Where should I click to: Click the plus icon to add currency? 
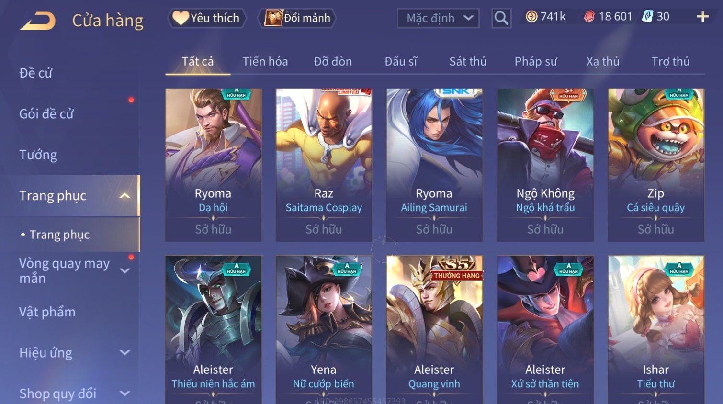pos(702,17)
